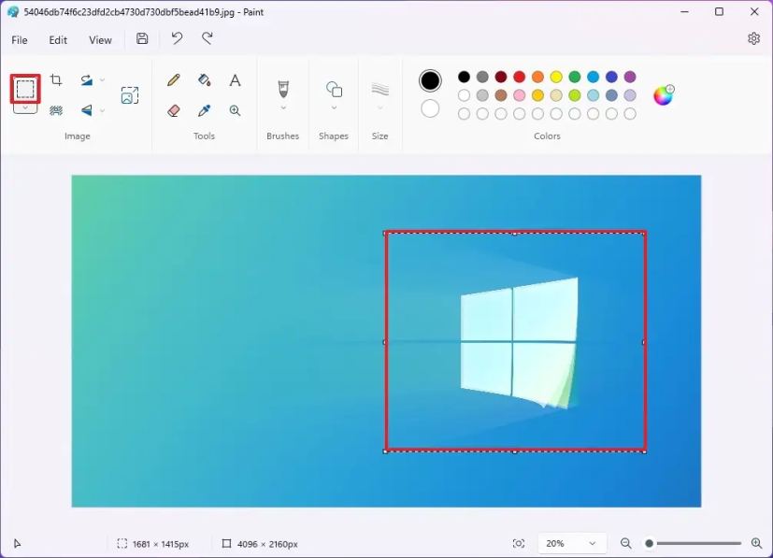Open the File menu
Image resolution: width=773 pixels, height=558 pixels.
pyautogui.click(x=18, y=39)
